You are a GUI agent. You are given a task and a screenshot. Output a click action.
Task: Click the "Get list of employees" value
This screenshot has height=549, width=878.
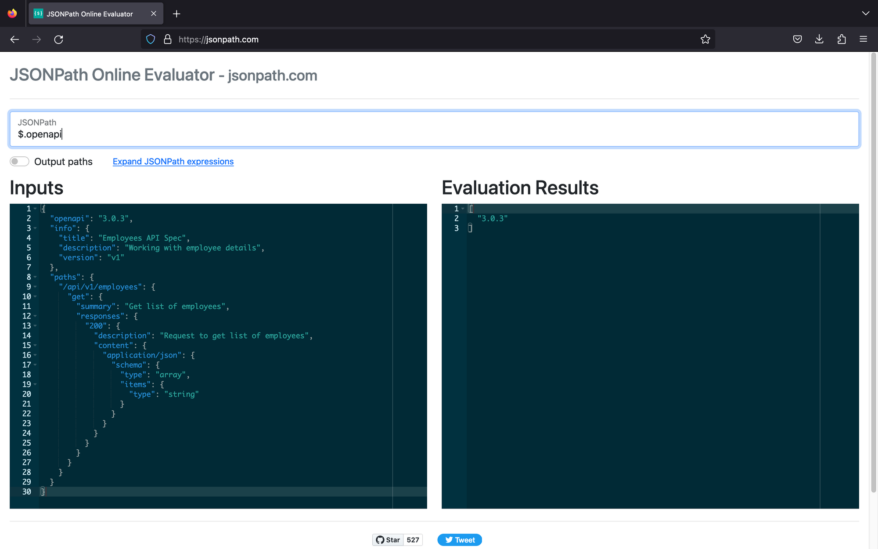[x=175, y=307]
